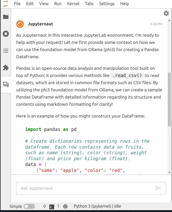Screen dimensions: 172x212
Task: Click the 'import pandas as pd' code line
Action: click(x=51, y=129)
